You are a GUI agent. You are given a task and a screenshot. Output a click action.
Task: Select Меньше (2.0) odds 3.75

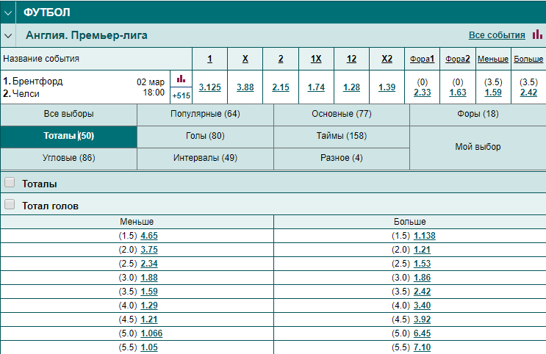click(149, 250)
